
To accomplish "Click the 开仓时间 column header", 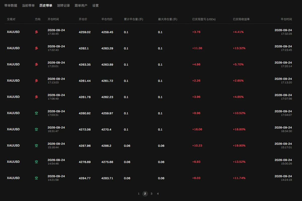I will click(53, 19).
